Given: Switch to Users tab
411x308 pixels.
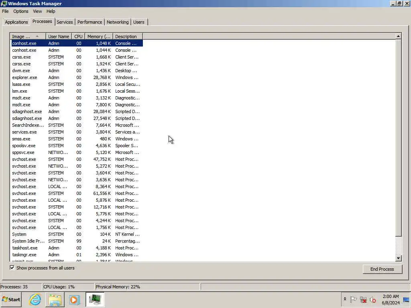Looking at the screenshot, I should 138,22.
